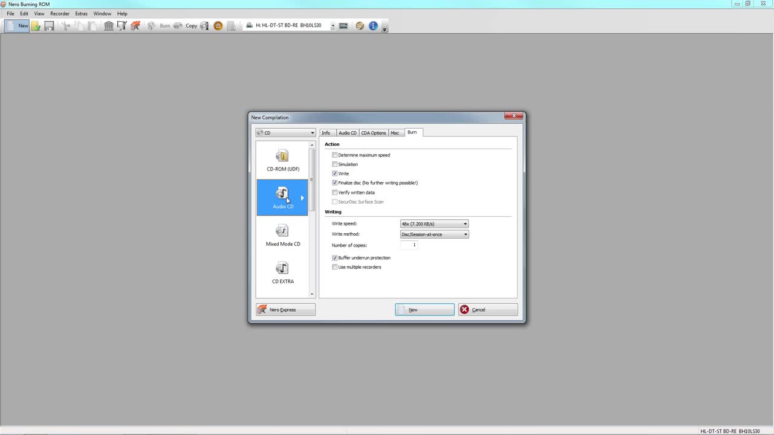Enable Verify written data checkbox
This screenshot has width=774, height=435.
click(335, 193)
